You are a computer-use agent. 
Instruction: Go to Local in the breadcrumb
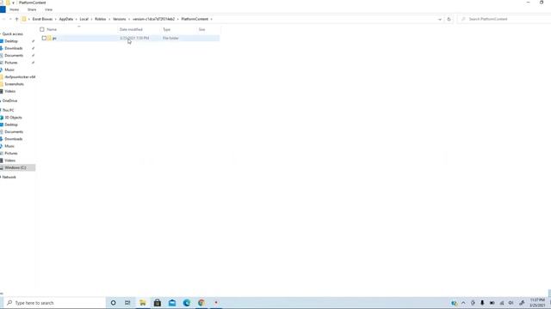pos(84,19)
